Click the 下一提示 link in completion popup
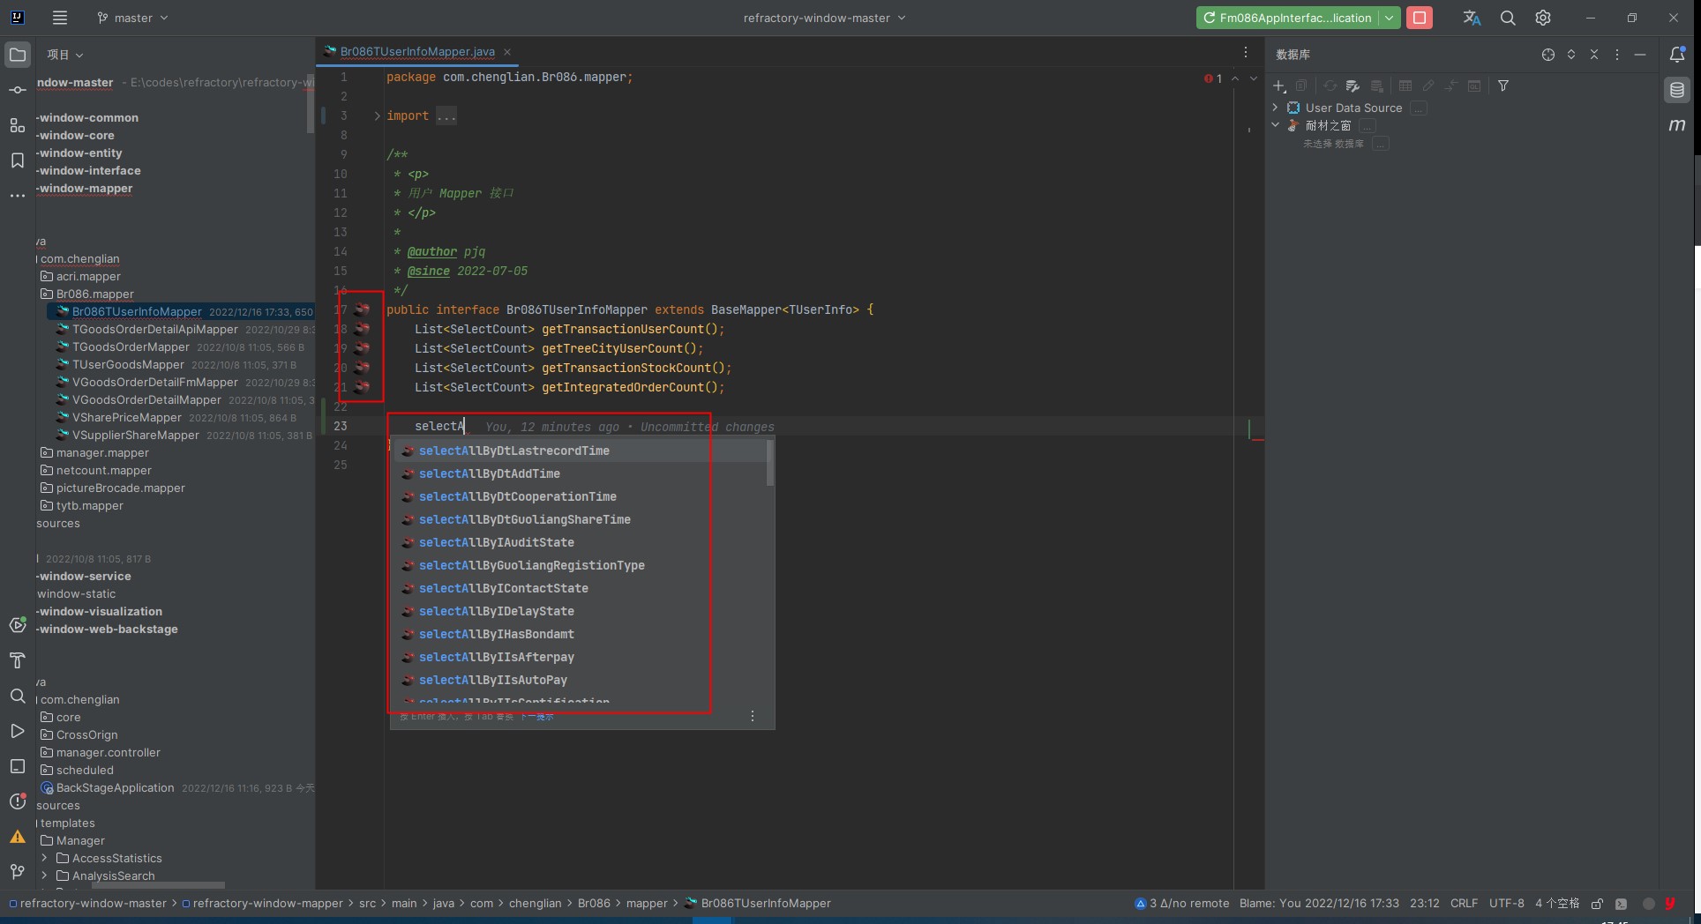This screenshot has height=924, width=1701. click(x=536, y=717)
